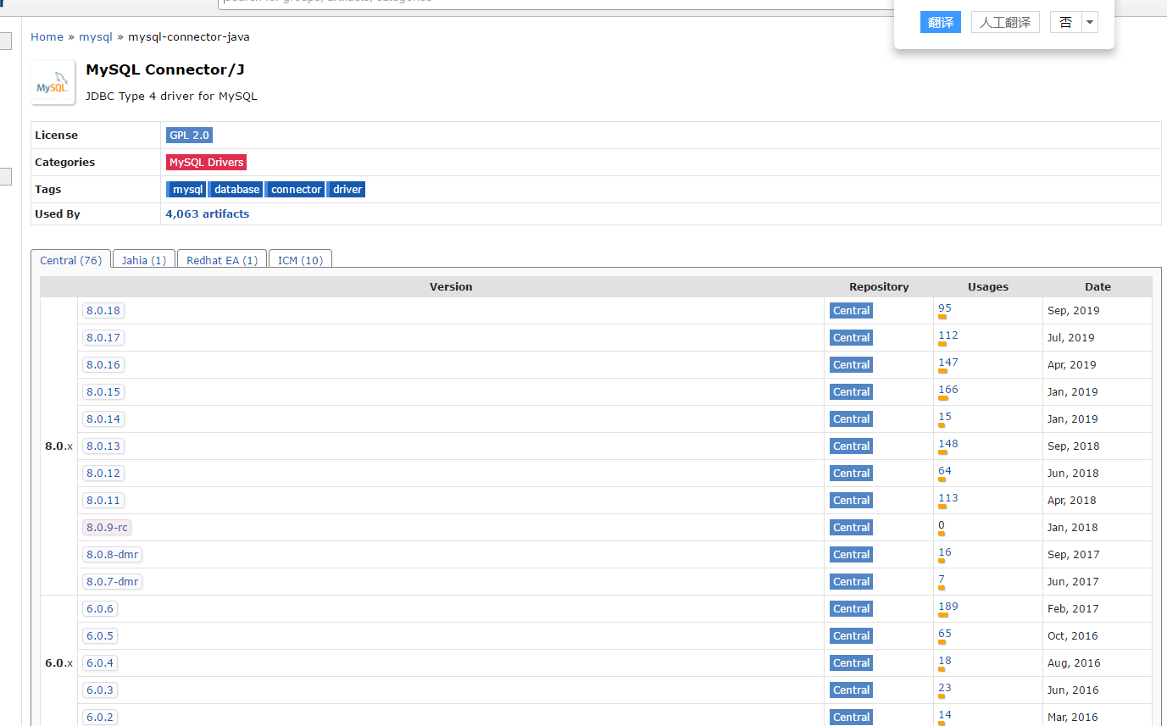
Task: Open the 113 usages link
Action: pos(948,498)
